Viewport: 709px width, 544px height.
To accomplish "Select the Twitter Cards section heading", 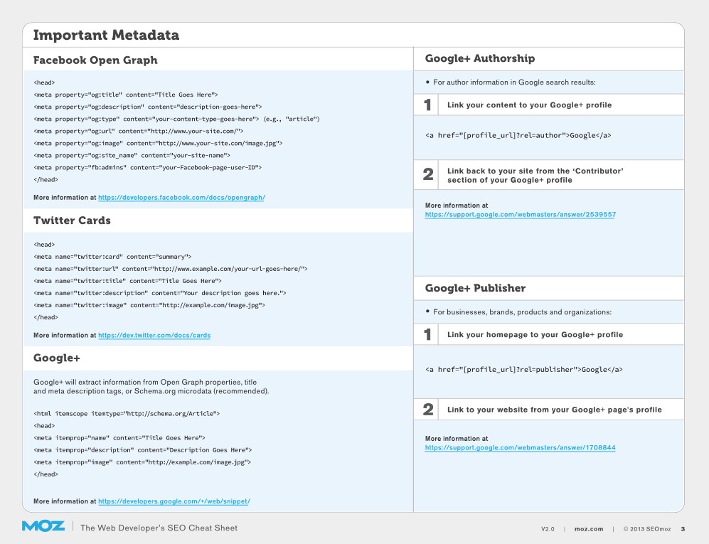I will (x=72, y=220).
